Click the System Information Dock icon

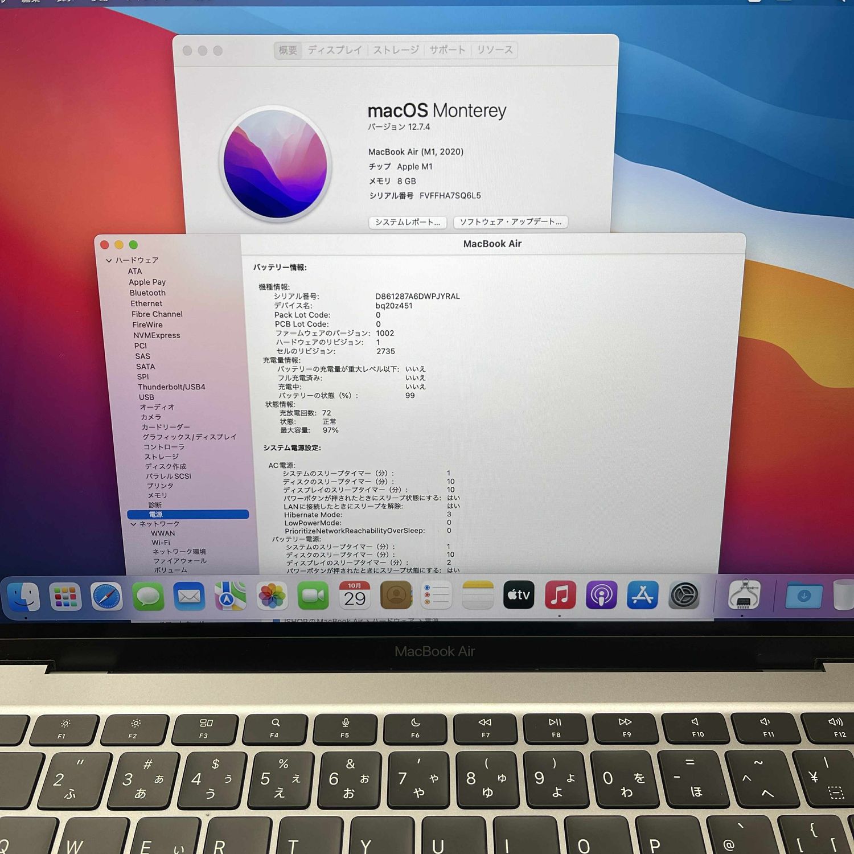[744, 595]
